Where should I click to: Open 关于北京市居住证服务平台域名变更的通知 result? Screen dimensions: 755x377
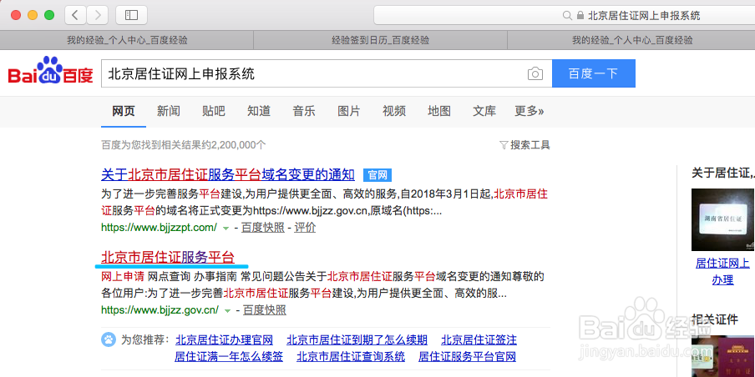(x=228, y=174)
